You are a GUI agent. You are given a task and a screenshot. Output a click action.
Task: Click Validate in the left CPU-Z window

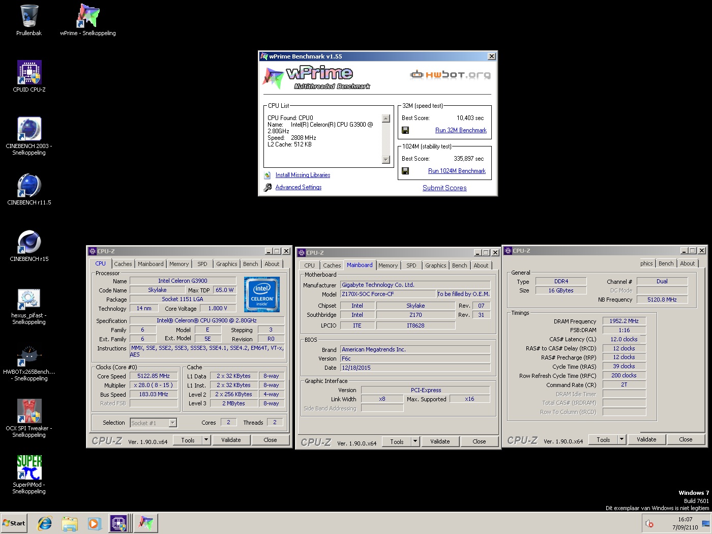[x=231, y=440]
